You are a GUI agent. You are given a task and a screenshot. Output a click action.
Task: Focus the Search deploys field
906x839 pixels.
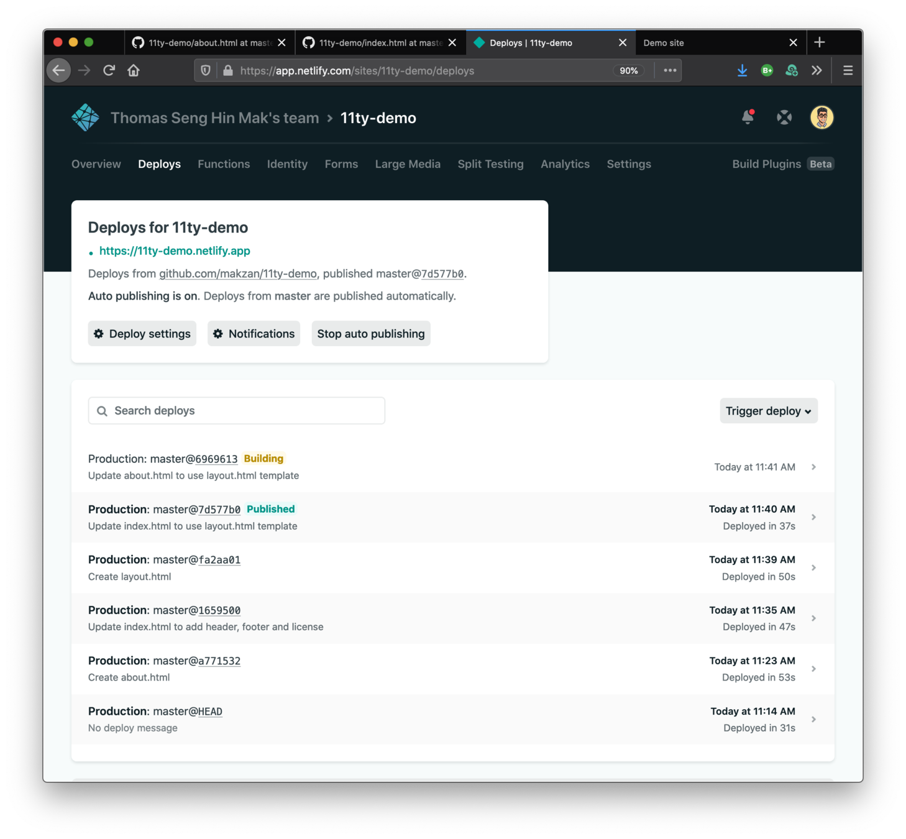click(237, 411)
